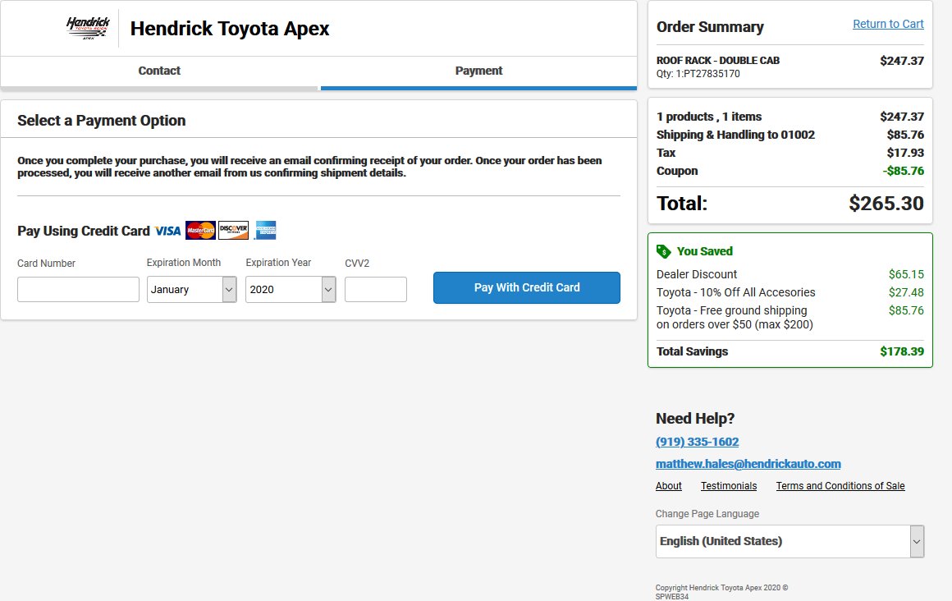Click the Coupon value -$85.76
This screenshot has height=601, width=952.
point(904,171)
